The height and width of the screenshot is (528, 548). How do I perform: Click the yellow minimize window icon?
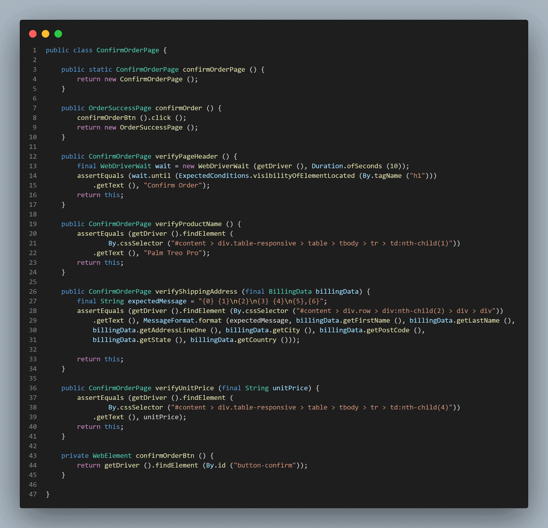click(46, 34)
